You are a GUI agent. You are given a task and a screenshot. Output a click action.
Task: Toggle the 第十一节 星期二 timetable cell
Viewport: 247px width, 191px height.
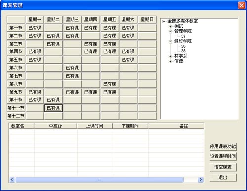click(53, 108)
